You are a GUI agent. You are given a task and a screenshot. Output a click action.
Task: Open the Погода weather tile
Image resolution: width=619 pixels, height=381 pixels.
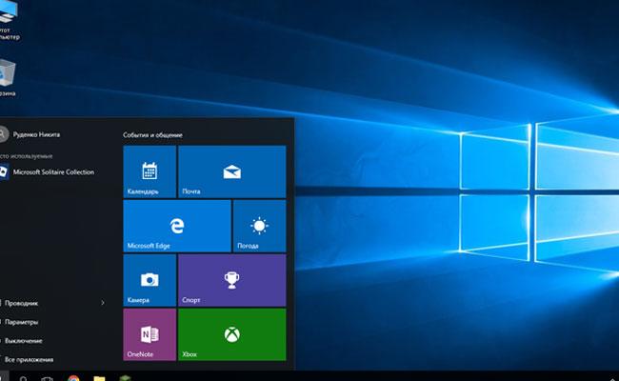259,226
